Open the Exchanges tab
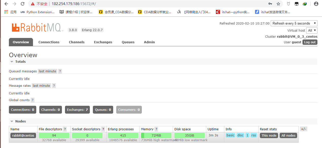Screen dimensions: 322x148 (103, 42)
